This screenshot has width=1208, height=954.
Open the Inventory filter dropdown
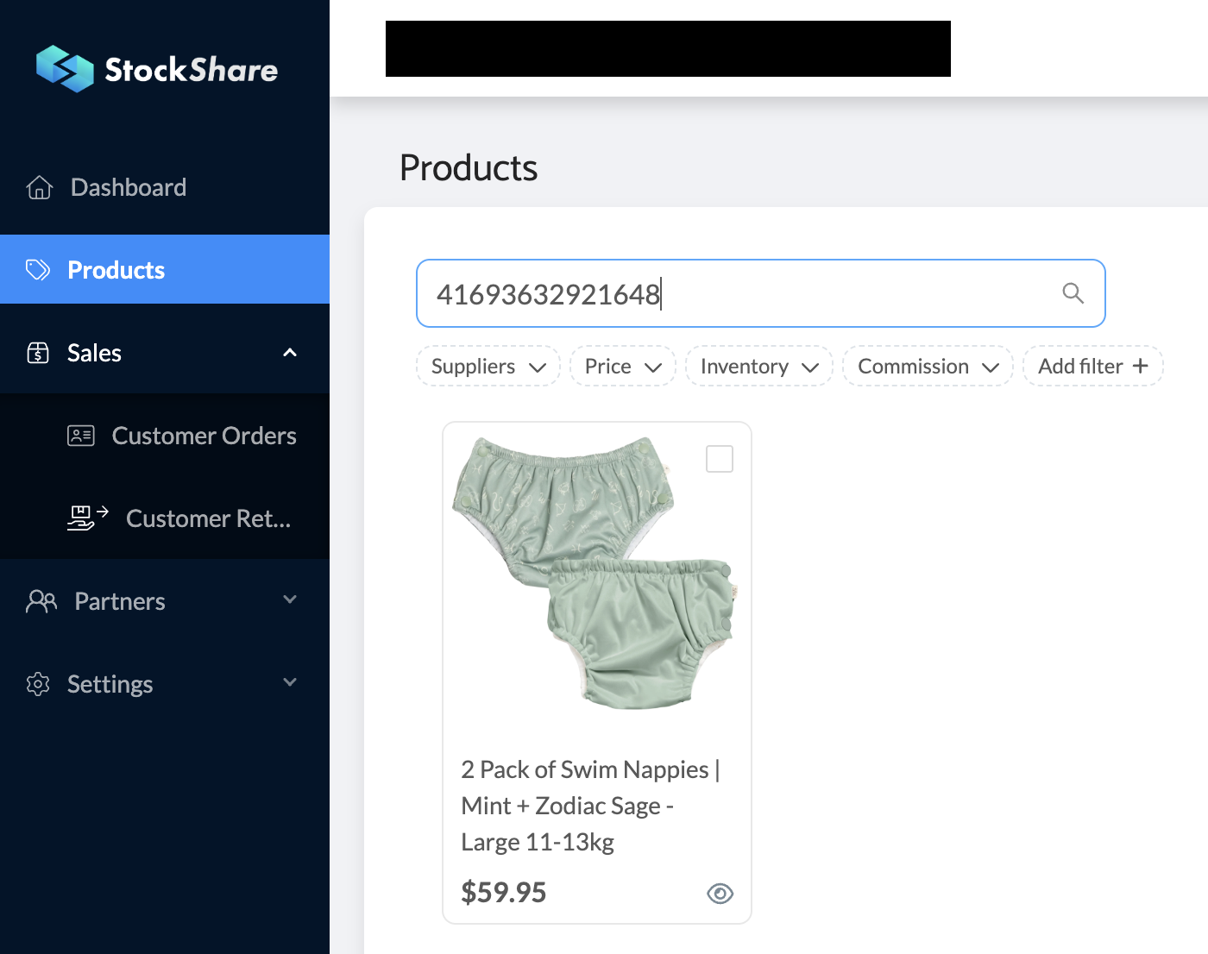tap(758, 367)
